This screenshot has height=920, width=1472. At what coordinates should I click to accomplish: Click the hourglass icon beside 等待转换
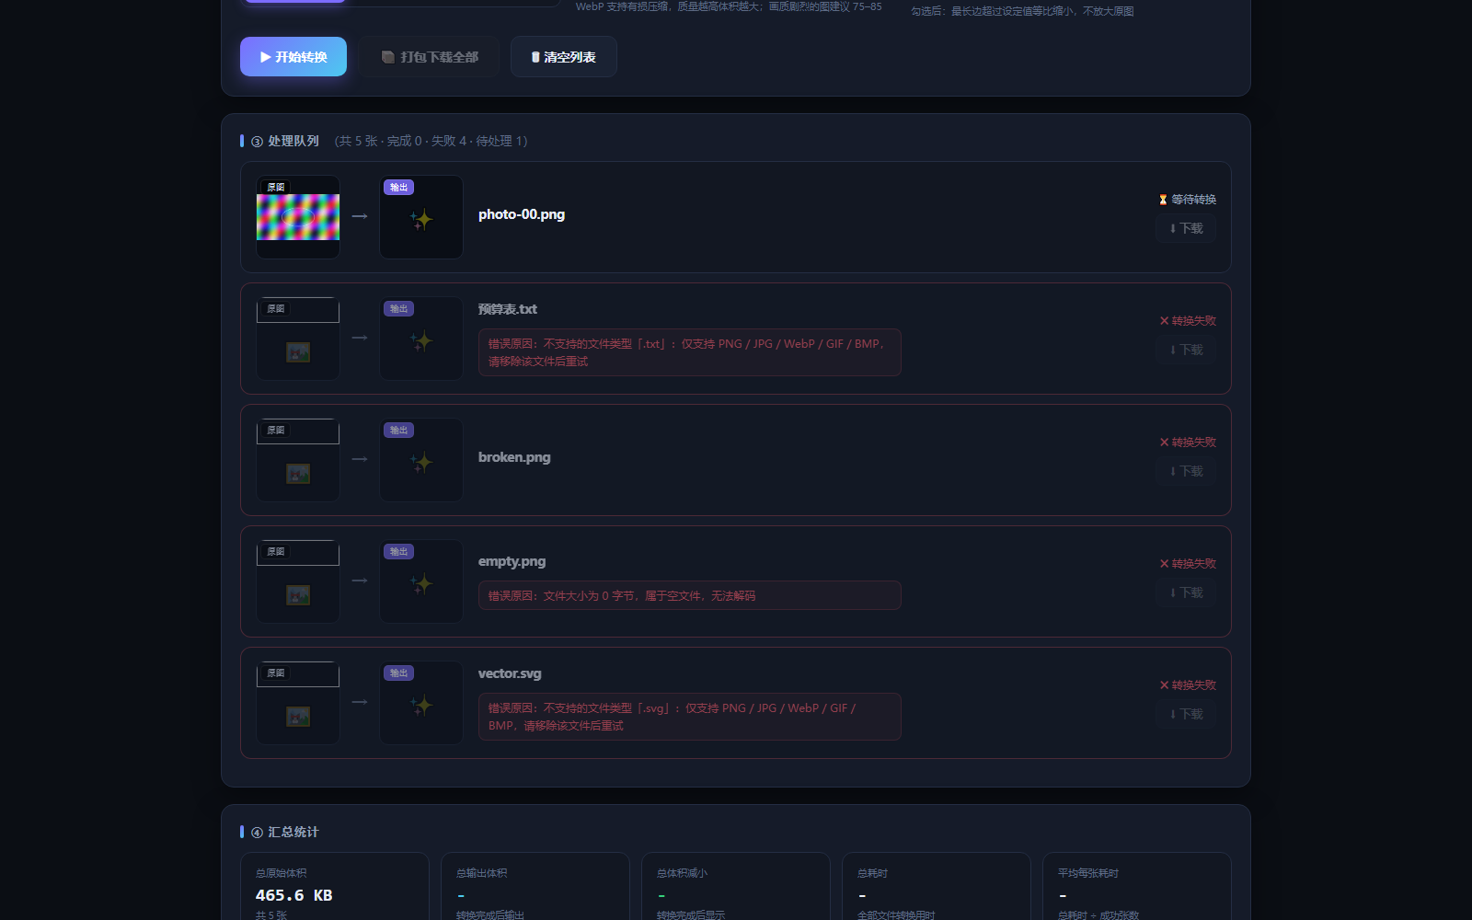pos(1163,200)
